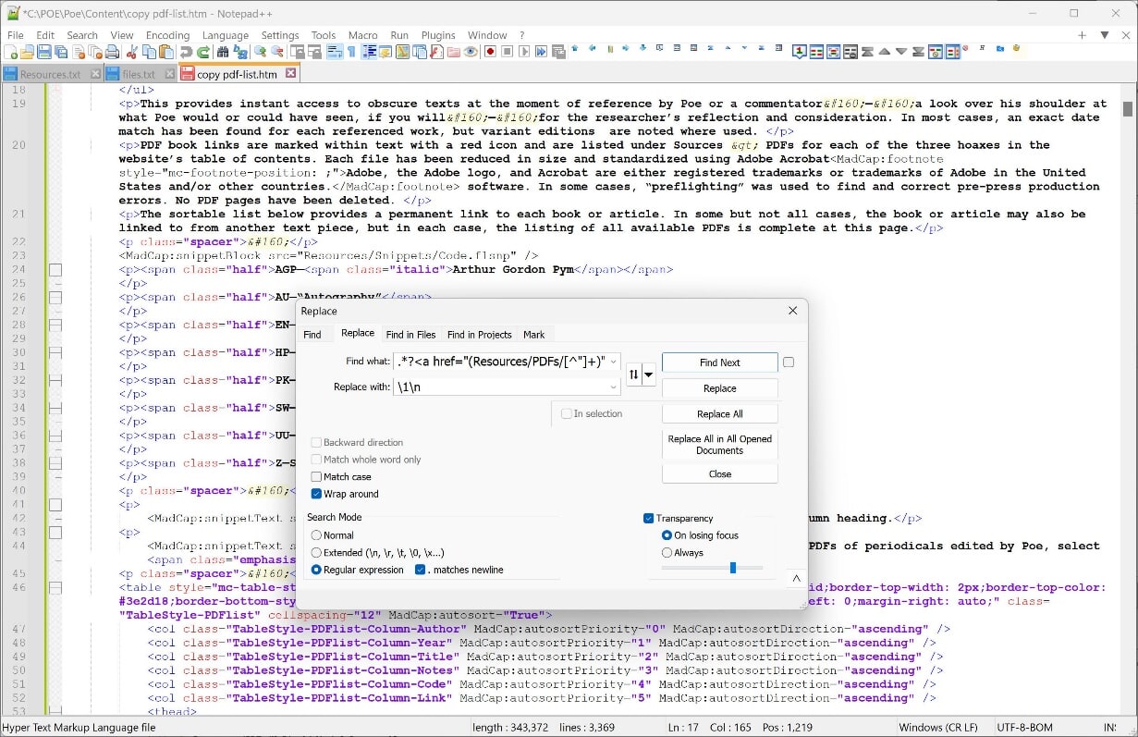Click the Replace All button
Screen dimensions: 1138x737
[719, 413]
